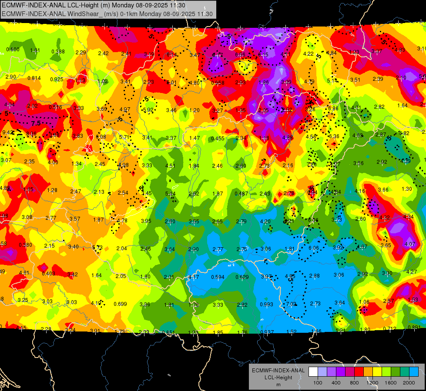
Task: Click the contour label 7.5
Action: (x=36, y=123)
